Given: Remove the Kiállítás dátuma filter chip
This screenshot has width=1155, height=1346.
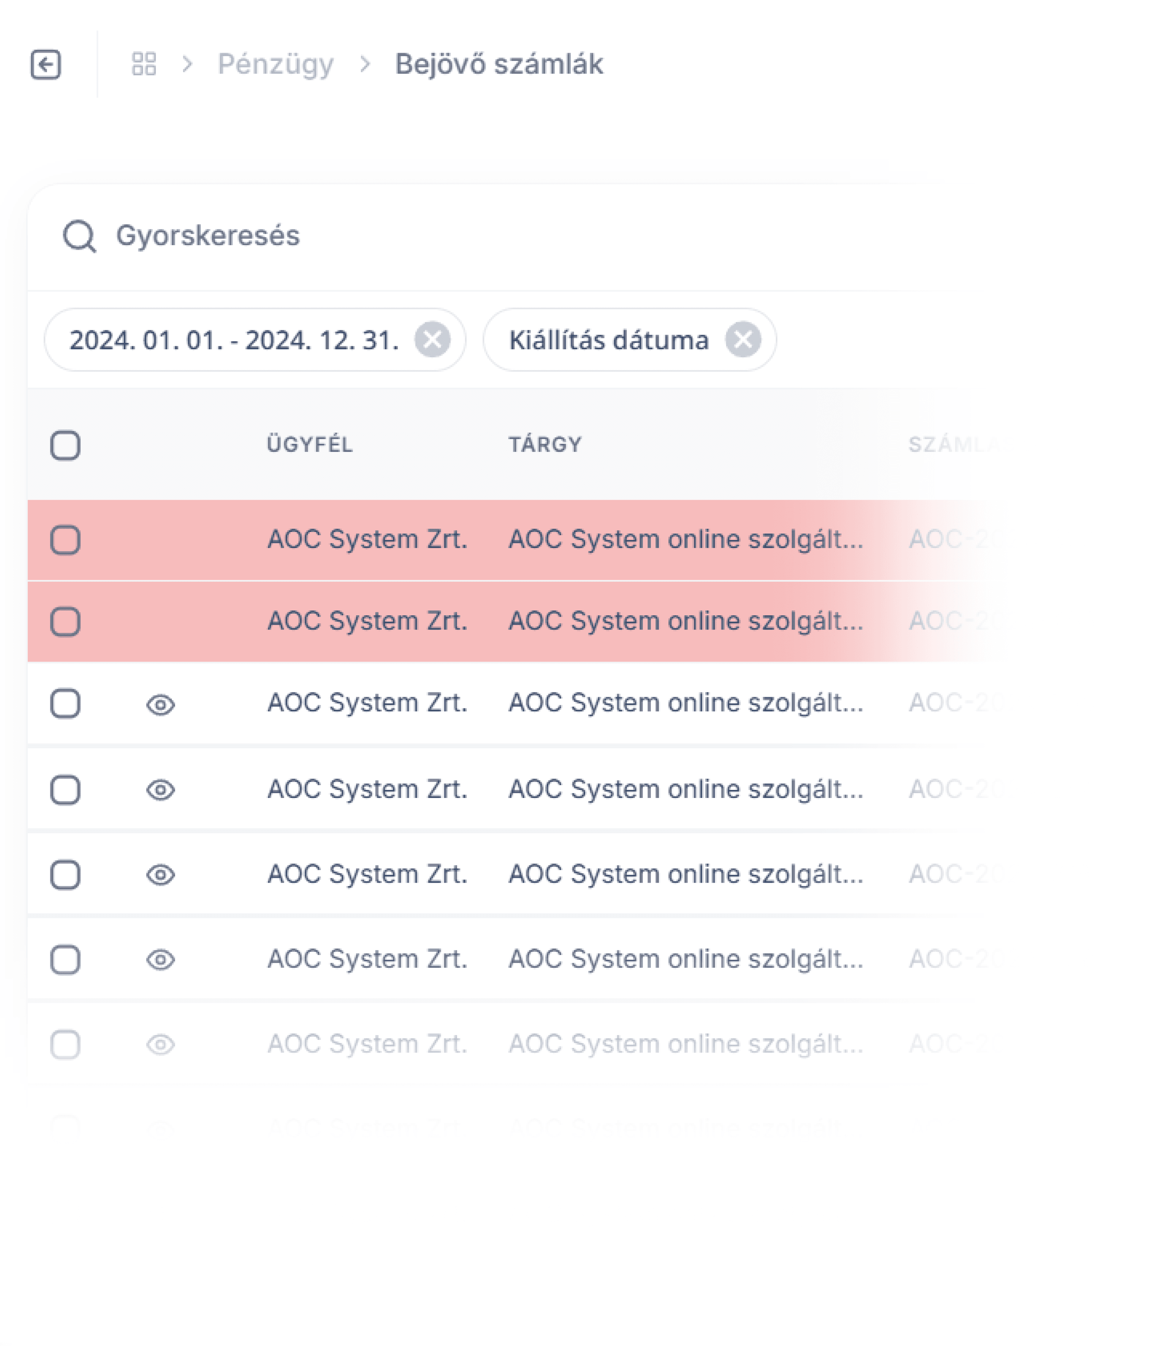Looking at the screenshot, I should tap(743, 339).
